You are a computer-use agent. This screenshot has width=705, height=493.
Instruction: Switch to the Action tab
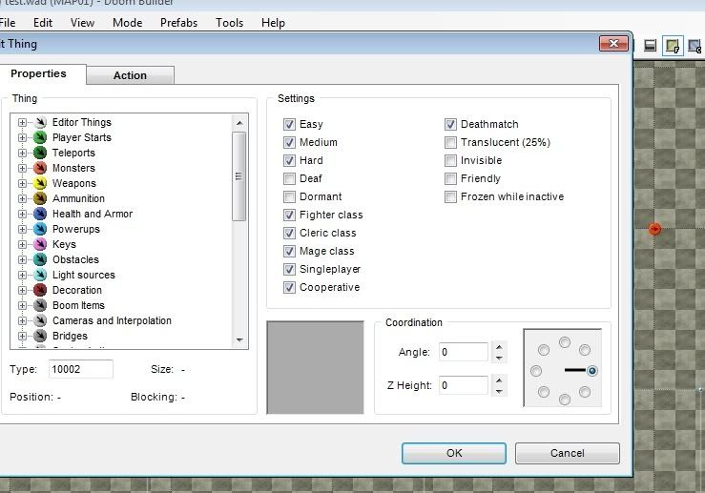[130, 75]
